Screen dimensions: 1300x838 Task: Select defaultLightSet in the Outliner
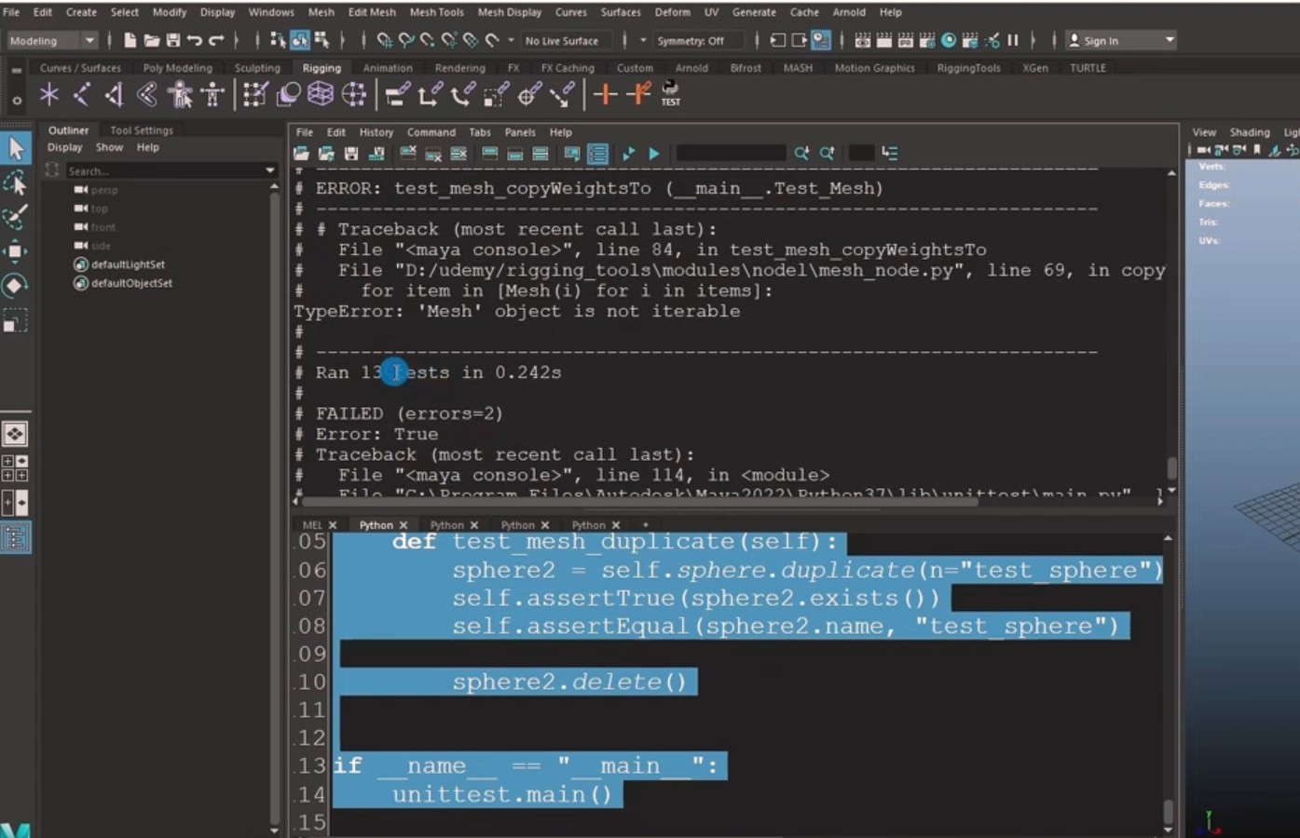(128, 264)
